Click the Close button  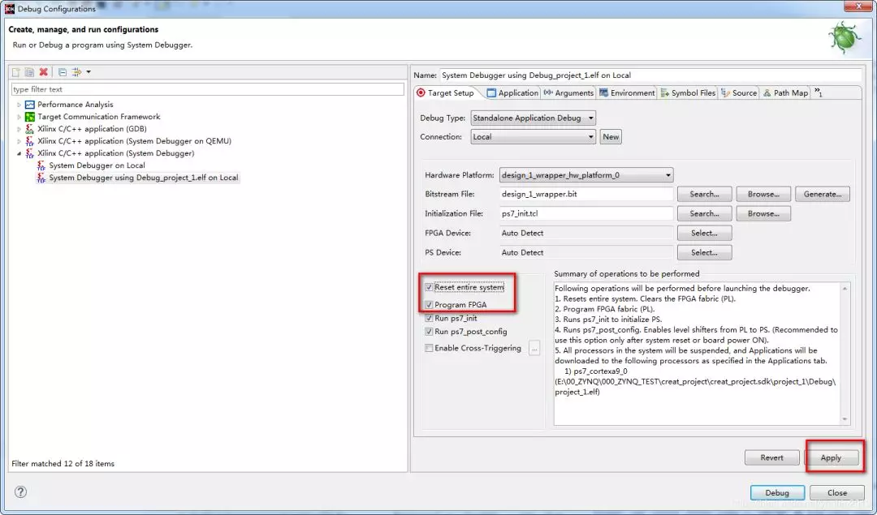[836, 492]
